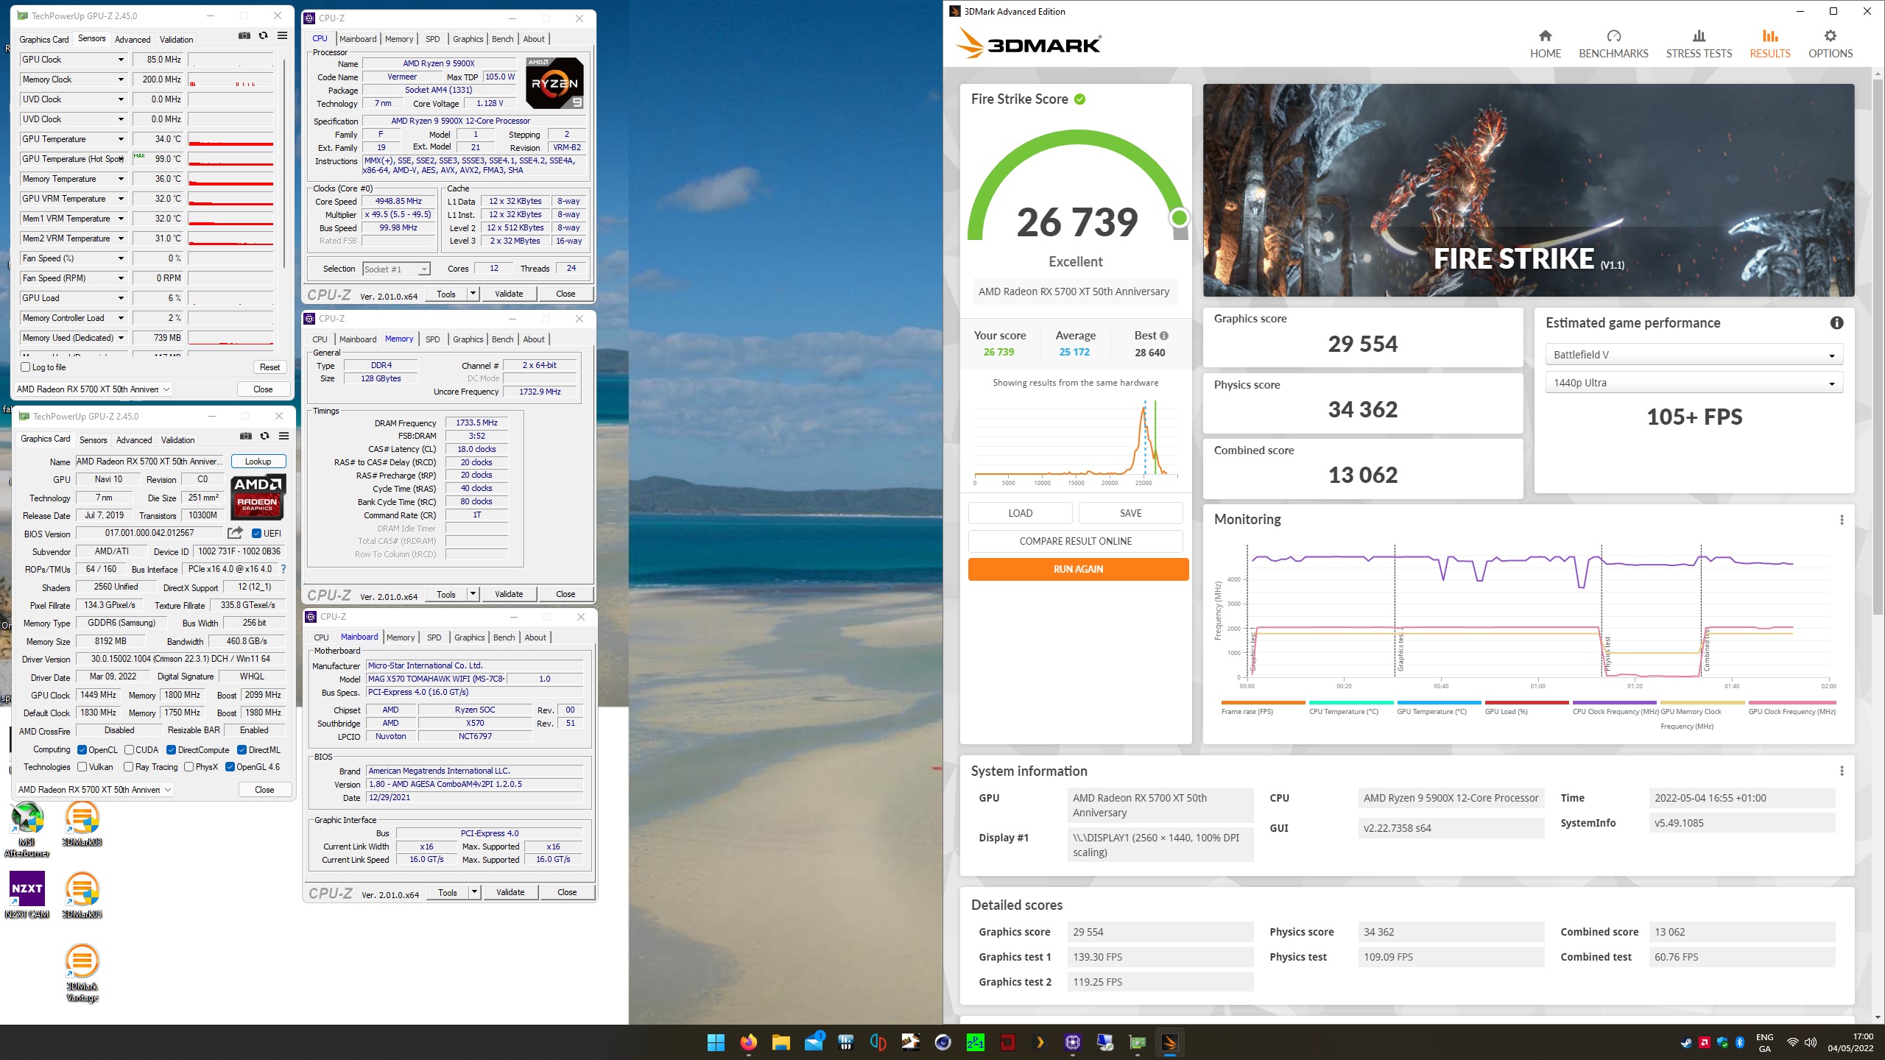Toggle the Vulkan checkbox

82,767
